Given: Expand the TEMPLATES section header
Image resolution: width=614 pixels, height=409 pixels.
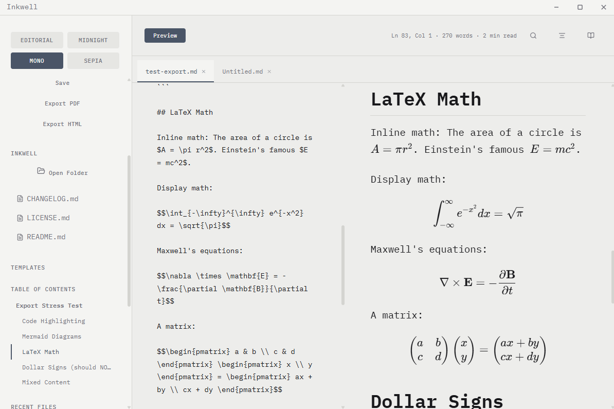Looking at the screenshot, I should tap(28, 268).
